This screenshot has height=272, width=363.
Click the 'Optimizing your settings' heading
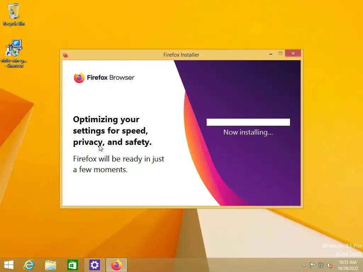click(x=112, y=131)
